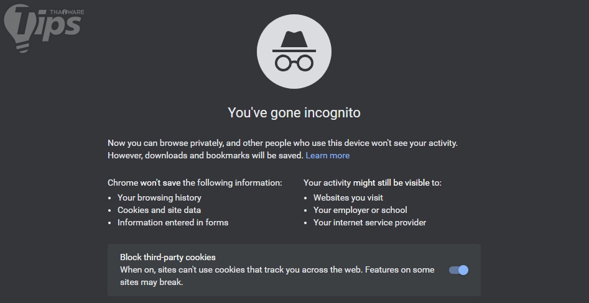Click the "You've gone incognito" heading
The width and height of the screenshot is (589, 303).
[294, 113]
